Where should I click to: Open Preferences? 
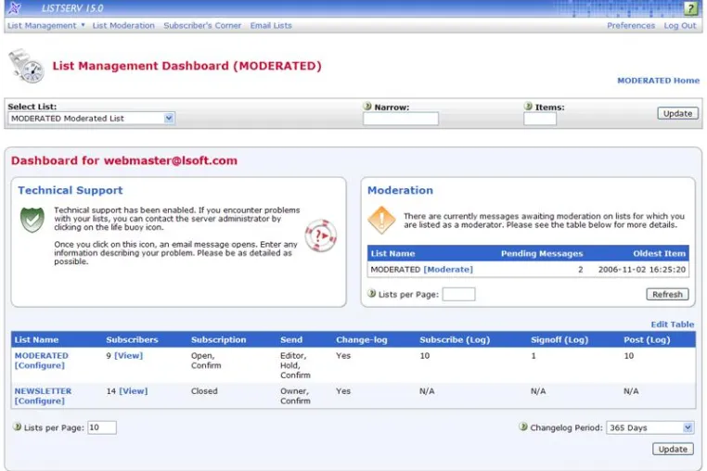(x=631, y=26)
